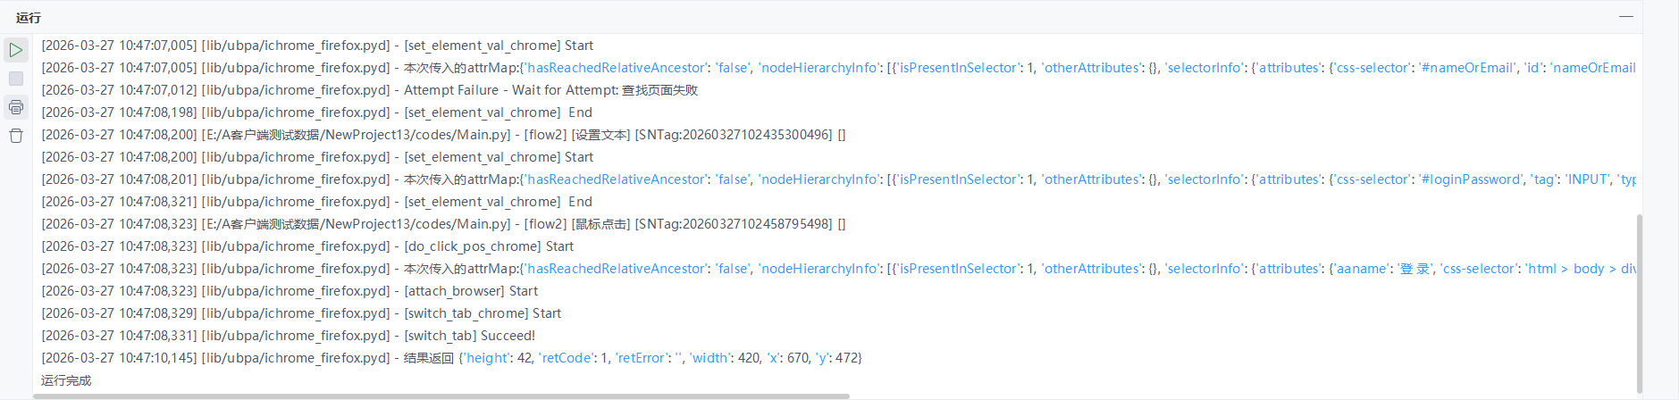Viewport: 1679px width, 400px height.
Task: Click the [attach_browser] Start log entry
Action: point(290,291)
